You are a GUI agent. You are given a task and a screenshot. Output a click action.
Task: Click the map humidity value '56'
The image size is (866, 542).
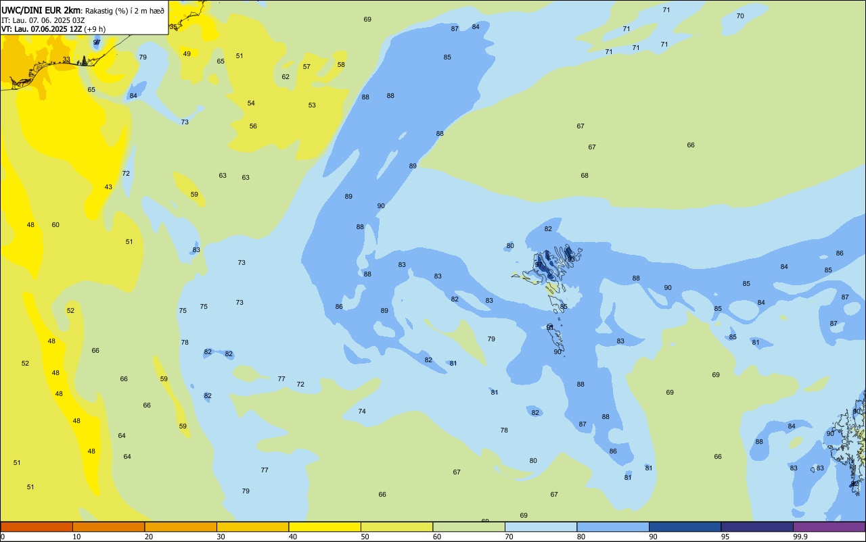(x=253, y=126)
